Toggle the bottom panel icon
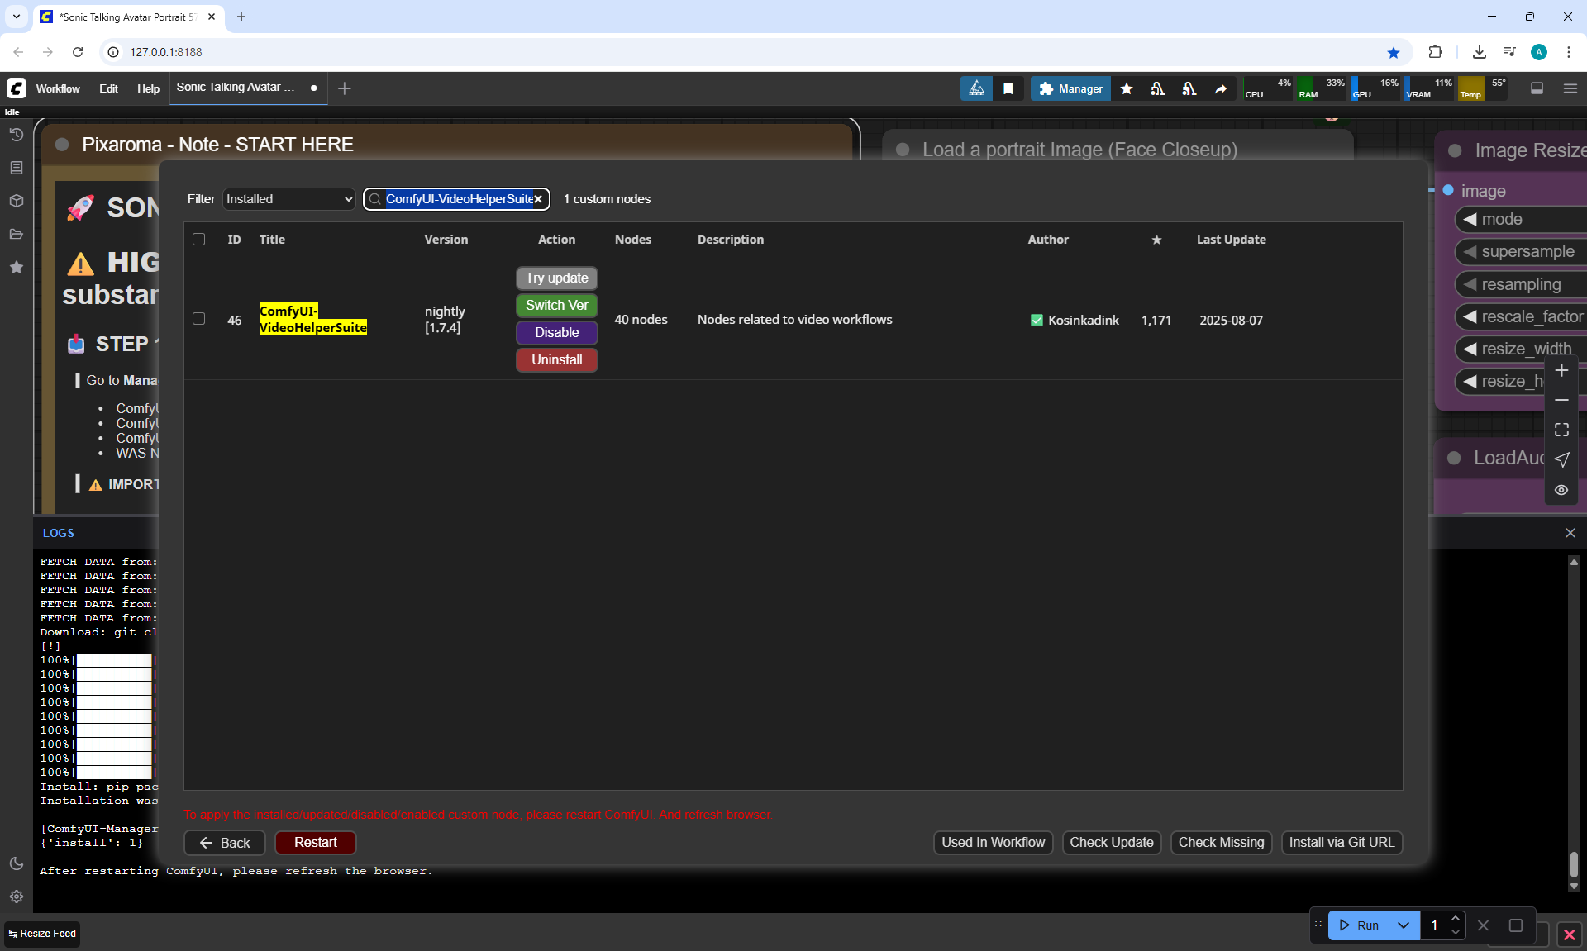 point(1537,88)
